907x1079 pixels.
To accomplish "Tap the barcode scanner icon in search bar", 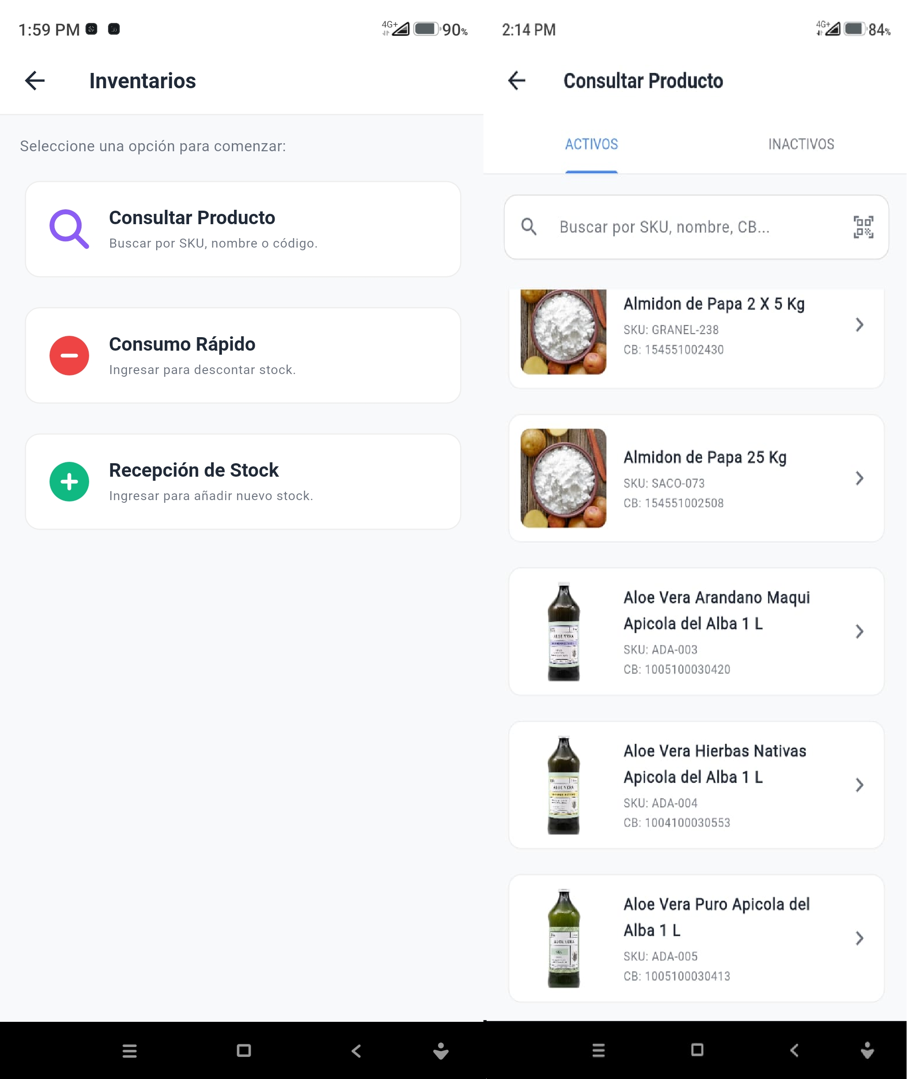I will coord(863,227).
